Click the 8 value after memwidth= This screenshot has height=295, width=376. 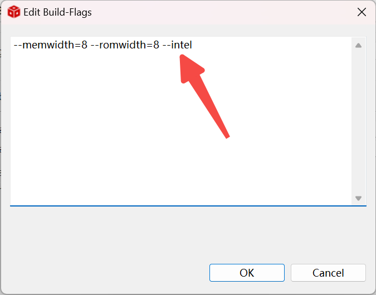[x=85, y=45]
